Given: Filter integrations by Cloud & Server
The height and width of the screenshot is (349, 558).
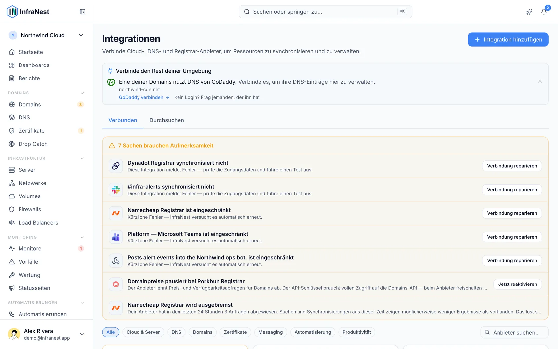Looking at the screenshot, I should [x=143, y=332].
